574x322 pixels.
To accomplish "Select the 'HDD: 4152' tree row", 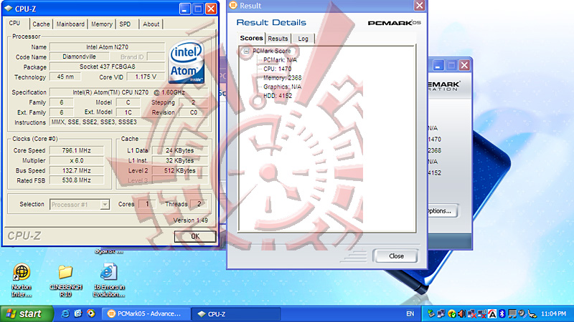I will pos(278,96).
